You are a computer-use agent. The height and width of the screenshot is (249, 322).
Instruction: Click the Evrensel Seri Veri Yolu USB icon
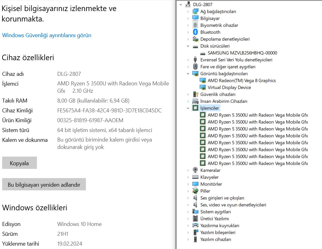(x=195, y=60)
